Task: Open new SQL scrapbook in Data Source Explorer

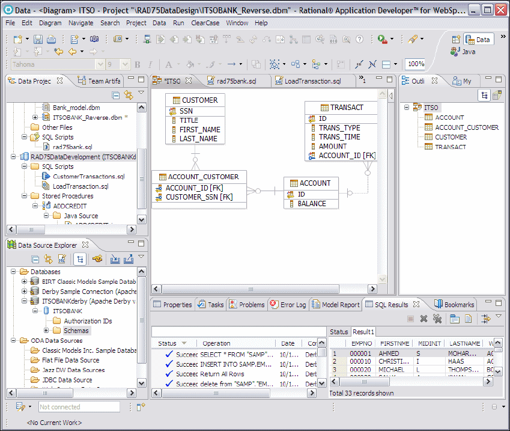Action: pos(62,259)
